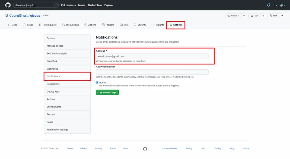Select Manage access in sidebar

(x=67, y=46)
